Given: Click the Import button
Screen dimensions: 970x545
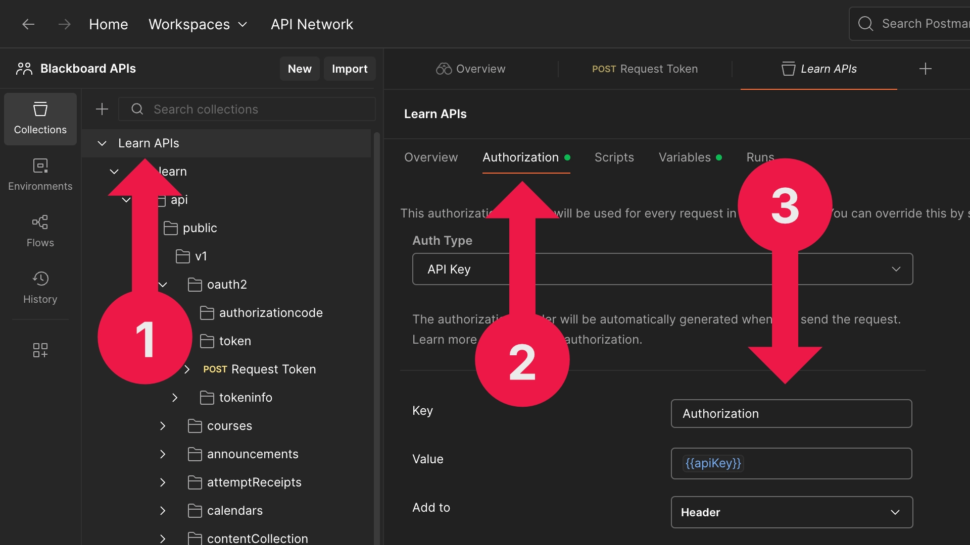Looking at the screenshot, I should 349,69.
